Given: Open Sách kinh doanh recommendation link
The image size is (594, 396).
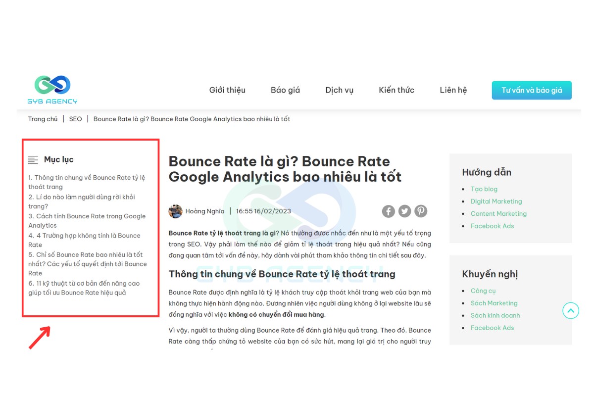Looking at the screenshot, I should tap(495, 316).
